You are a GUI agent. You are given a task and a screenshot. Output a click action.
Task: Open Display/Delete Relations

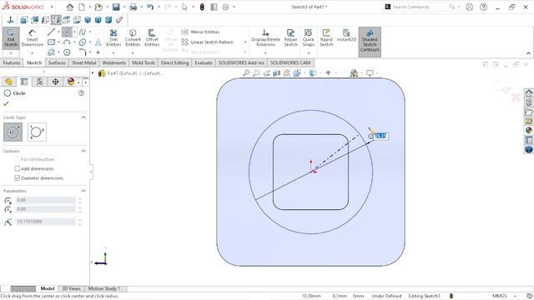[x=265, y=37]
